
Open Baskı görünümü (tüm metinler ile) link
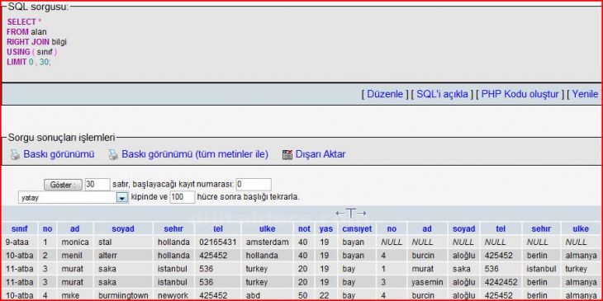point(195,154)
